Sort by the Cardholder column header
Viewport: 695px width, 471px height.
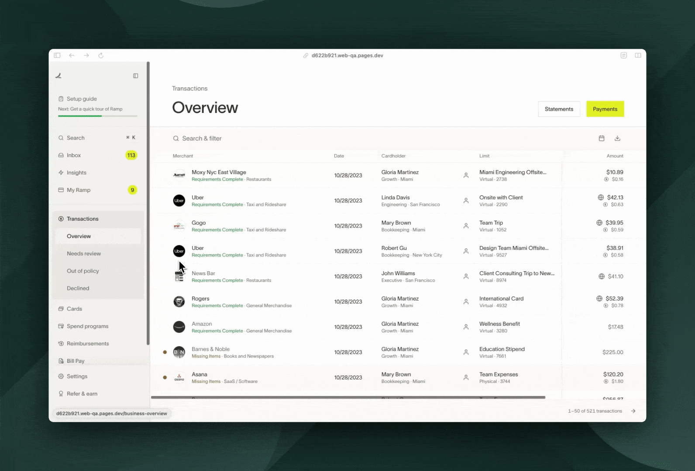[x=393, y=156]
